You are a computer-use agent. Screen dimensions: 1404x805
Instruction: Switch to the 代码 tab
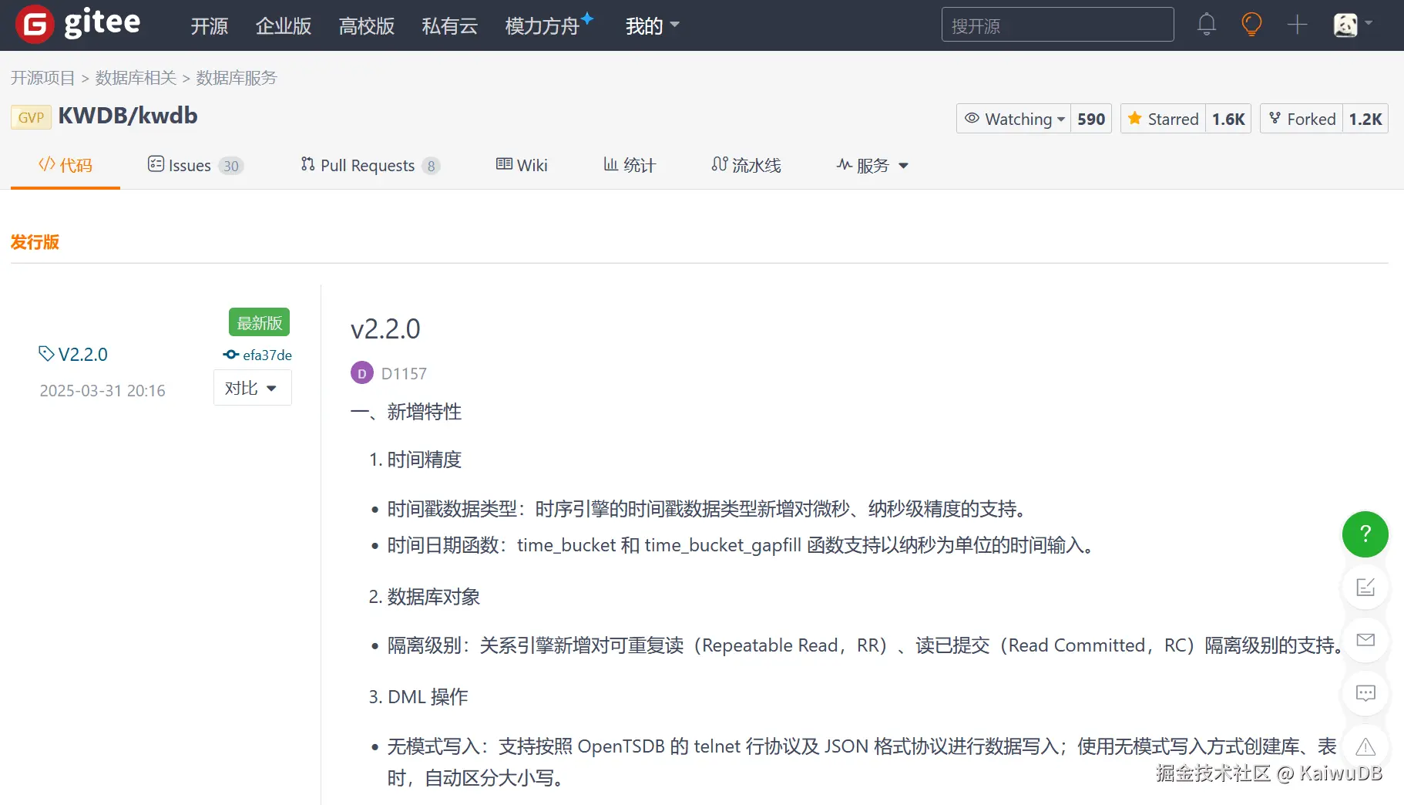pos(65,165)
